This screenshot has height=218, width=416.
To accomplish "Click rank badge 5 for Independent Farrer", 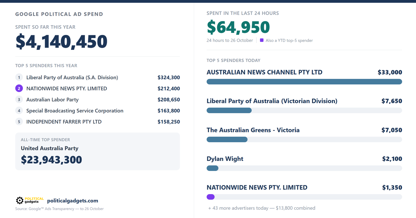I will [x=19, y=122].
